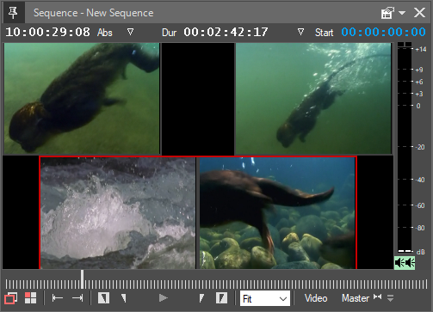The height and width of the screenshot is (312, 433).
Task: Click the overlay windows icon at bottom left
Action: (10, 298)
